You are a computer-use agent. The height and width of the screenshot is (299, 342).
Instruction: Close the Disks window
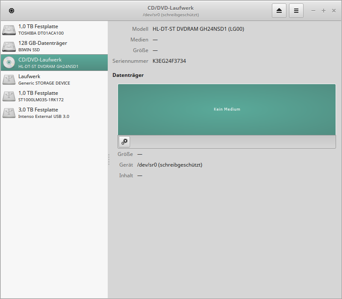[x=334, y=11]
